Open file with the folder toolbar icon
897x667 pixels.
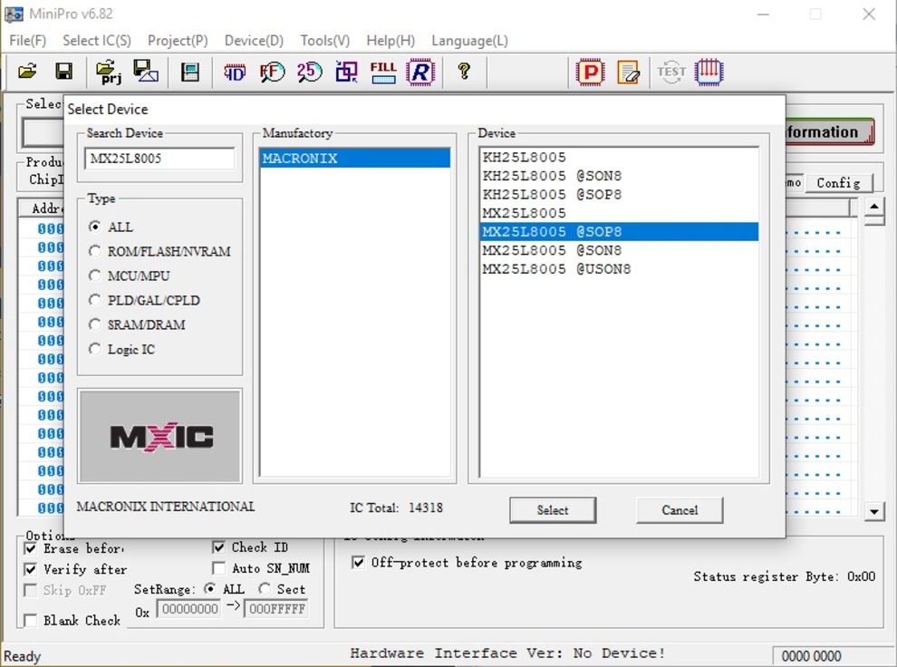[27, 72]
